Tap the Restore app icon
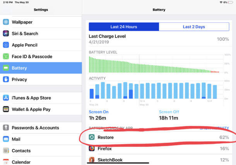236x165 pixels. [92, 137]
